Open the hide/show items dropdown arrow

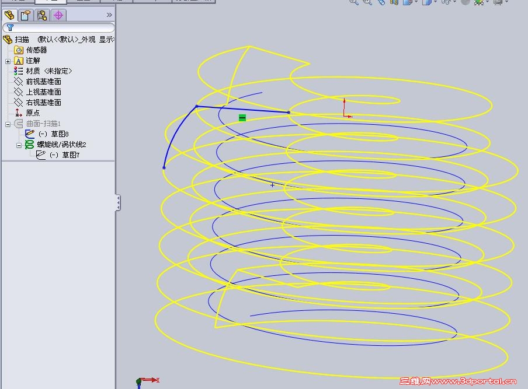[454, 2]
